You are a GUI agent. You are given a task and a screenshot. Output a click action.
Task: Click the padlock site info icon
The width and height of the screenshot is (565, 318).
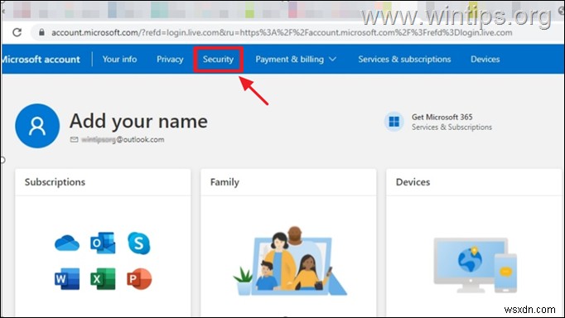coord(41,32)
